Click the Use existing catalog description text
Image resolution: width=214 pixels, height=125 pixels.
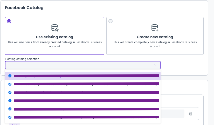pyautogui.click(x=54, y=44)
